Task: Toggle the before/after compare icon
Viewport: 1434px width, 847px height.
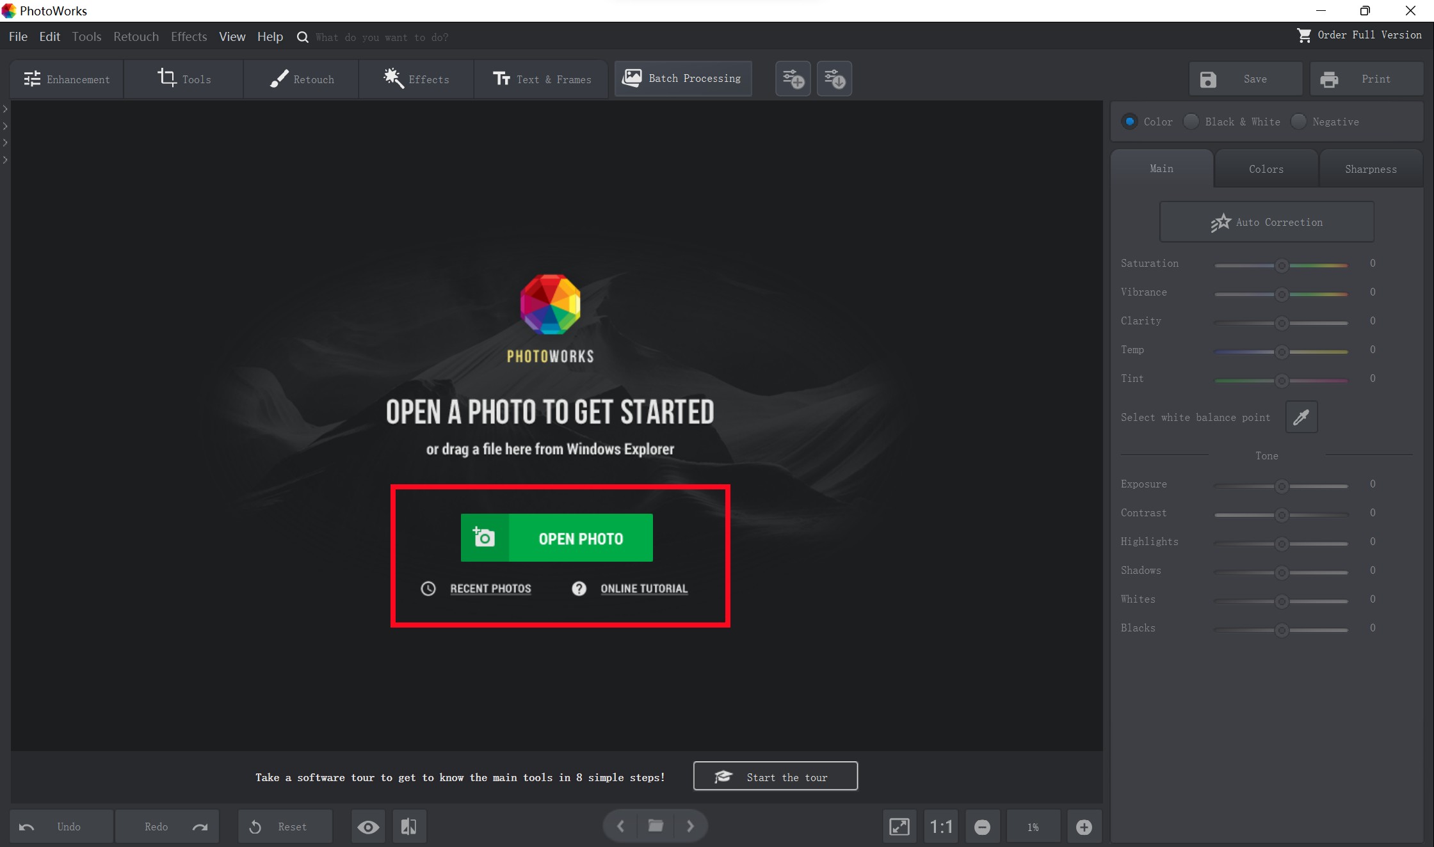Action: click(x=408, y=827)
